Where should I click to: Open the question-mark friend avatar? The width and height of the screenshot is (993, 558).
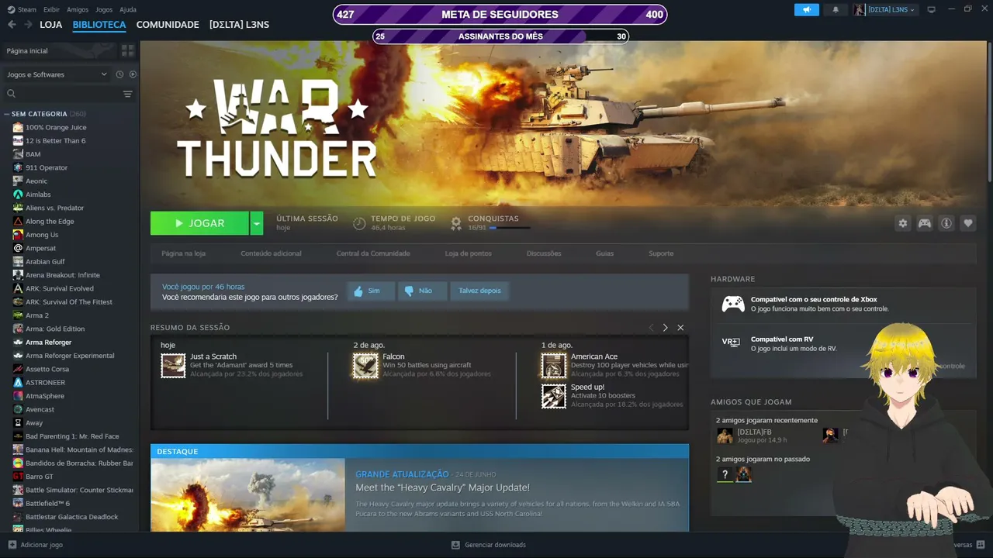tap(725, 474)
